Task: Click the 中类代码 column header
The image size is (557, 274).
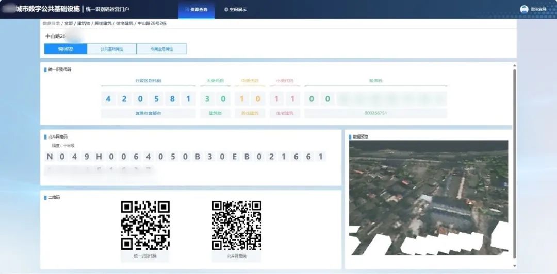Action: pyautogui.click(x=250, y=81)
